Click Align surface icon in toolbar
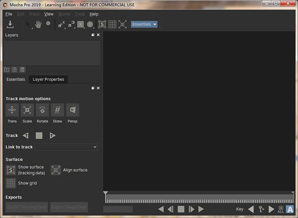 (122, 24)
